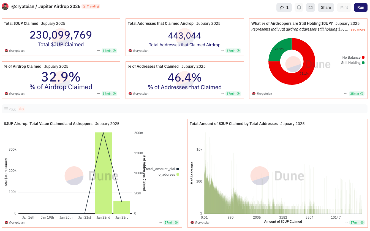
Task: Click the 37min refresh badge on Total $JUP Claimed
Action: pos(109,51)
